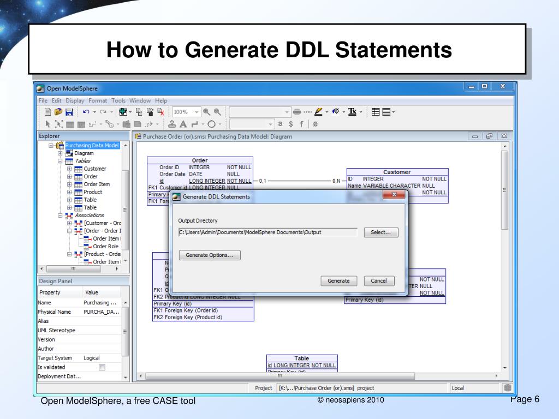Viewport: 559px width, 419px height.
Task: Click the Zoom in magnifier icon
Action: 206,112
